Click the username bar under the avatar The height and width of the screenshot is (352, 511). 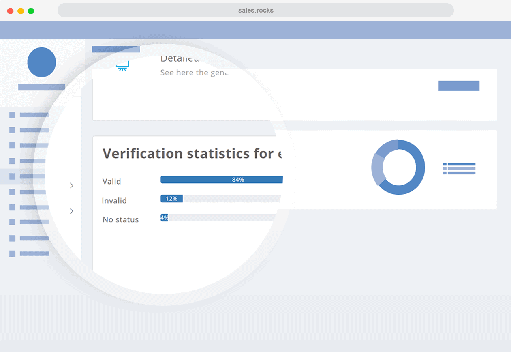point(41,87)
